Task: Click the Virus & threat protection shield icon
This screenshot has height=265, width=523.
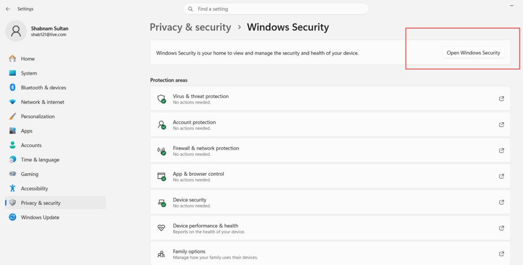Action: click(161, 99)
